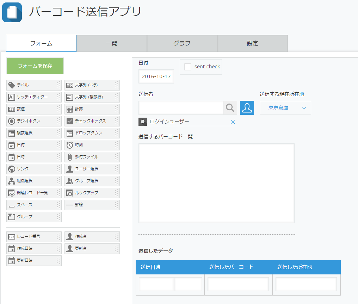Remove ログインユーザー with the X

point(233,122)
